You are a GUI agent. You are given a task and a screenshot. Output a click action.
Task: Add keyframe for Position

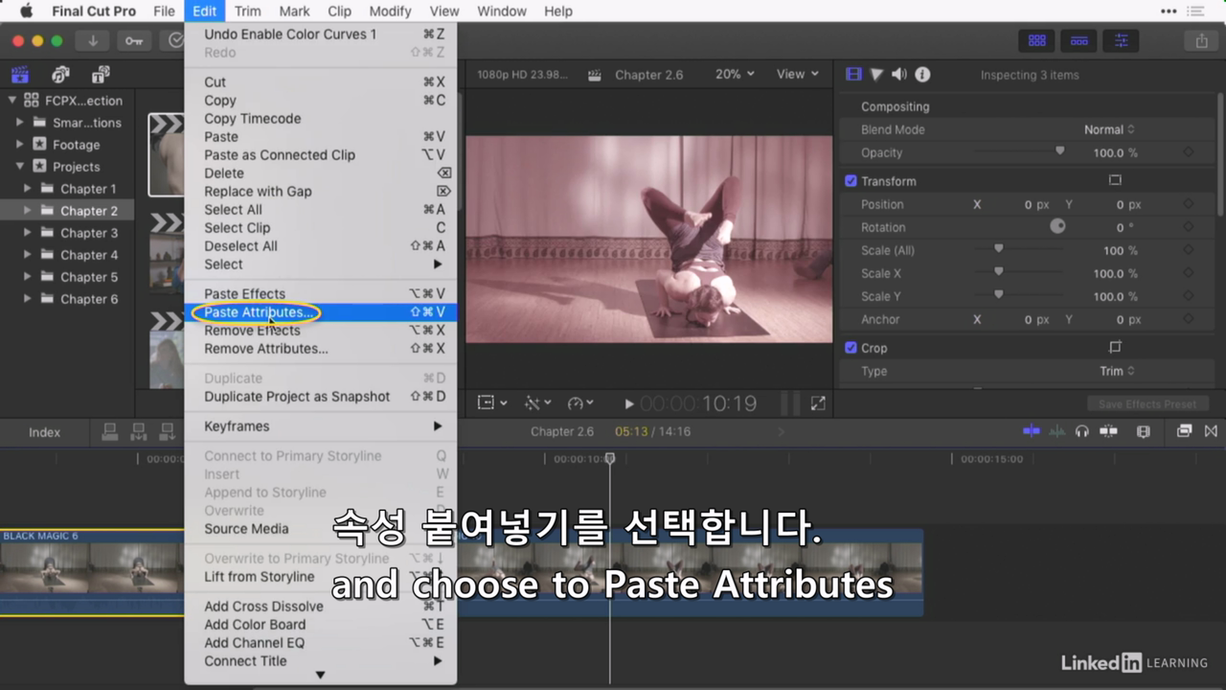pos(1188,204)
